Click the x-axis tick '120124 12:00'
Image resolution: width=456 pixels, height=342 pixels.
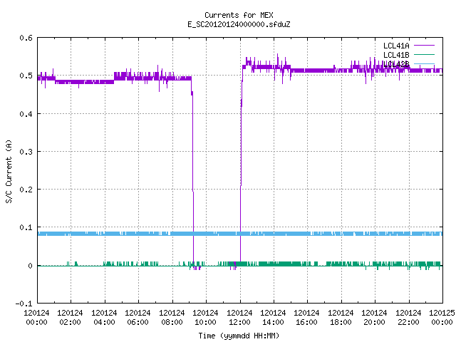[239, 318]
